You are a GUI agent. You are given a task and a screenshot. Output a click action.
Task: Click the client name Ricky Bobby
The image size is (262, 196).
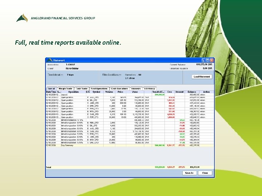coord(72,69)
